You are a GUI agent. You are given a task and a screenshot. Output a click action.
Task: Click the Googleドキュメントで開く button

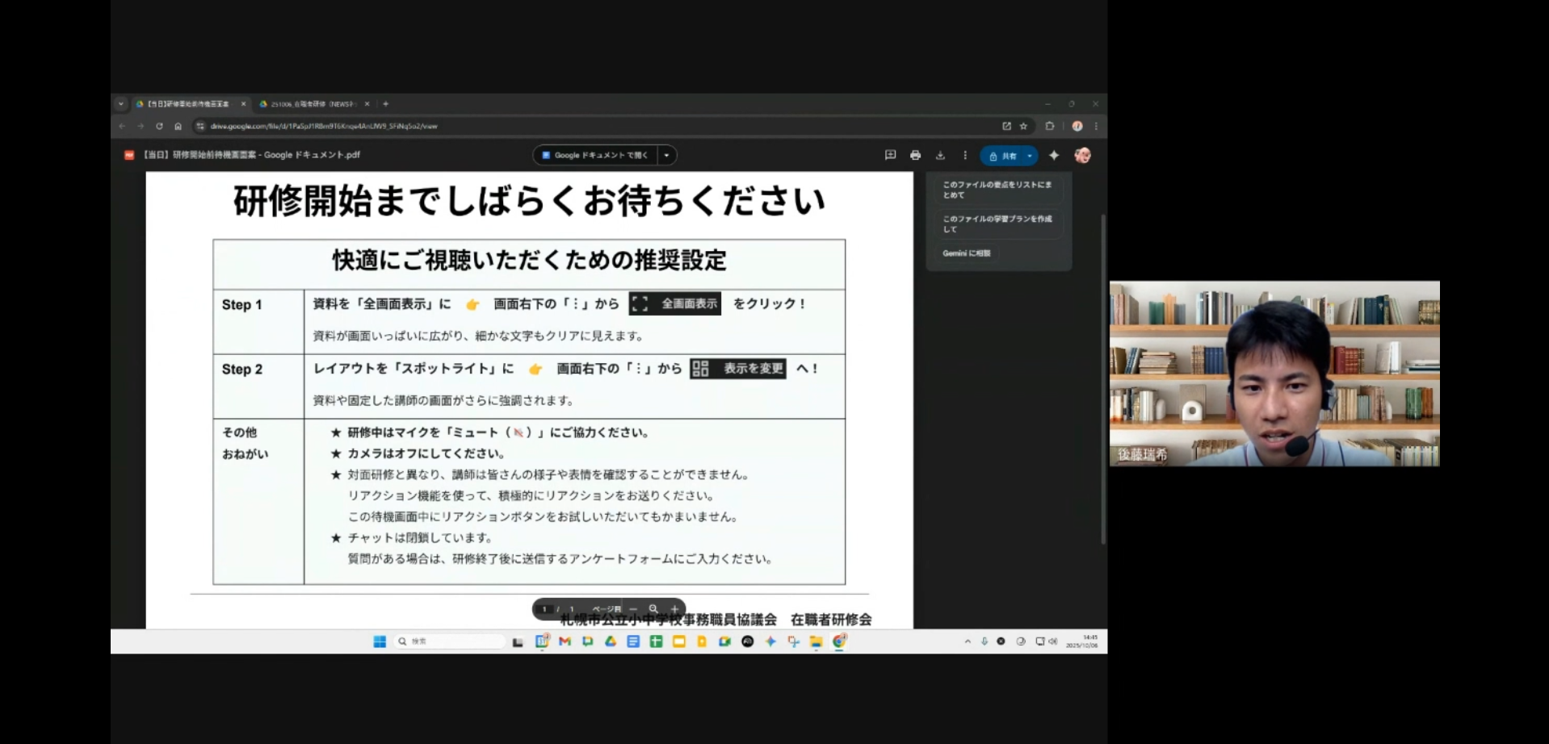point(595,156)
